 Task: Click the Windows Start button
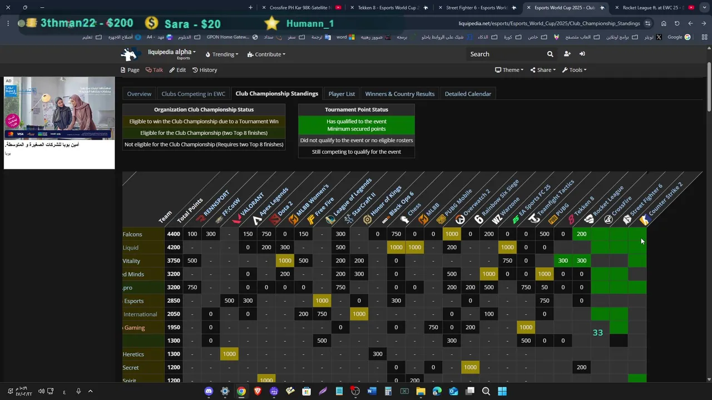tap(502, 391)
